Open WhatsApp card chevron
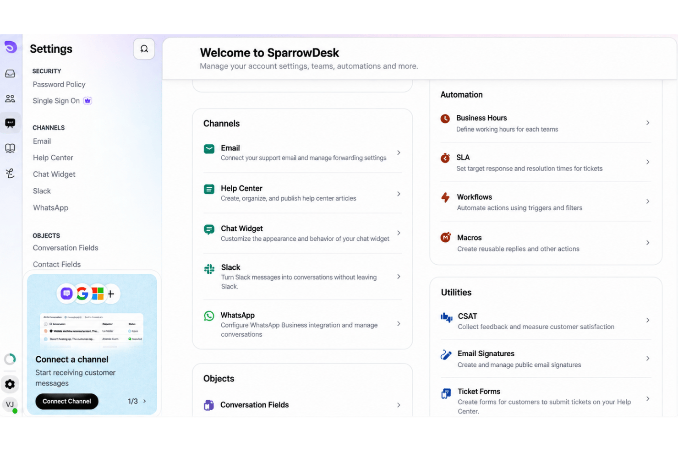 [x=399, y=324]
